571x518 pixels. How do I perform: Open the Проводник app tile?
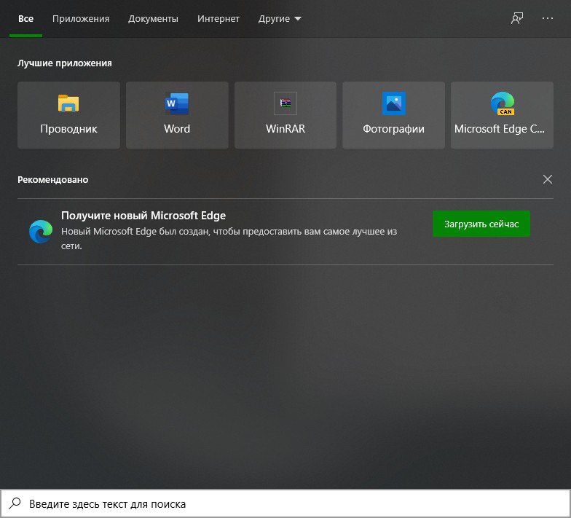coord(68,115)
